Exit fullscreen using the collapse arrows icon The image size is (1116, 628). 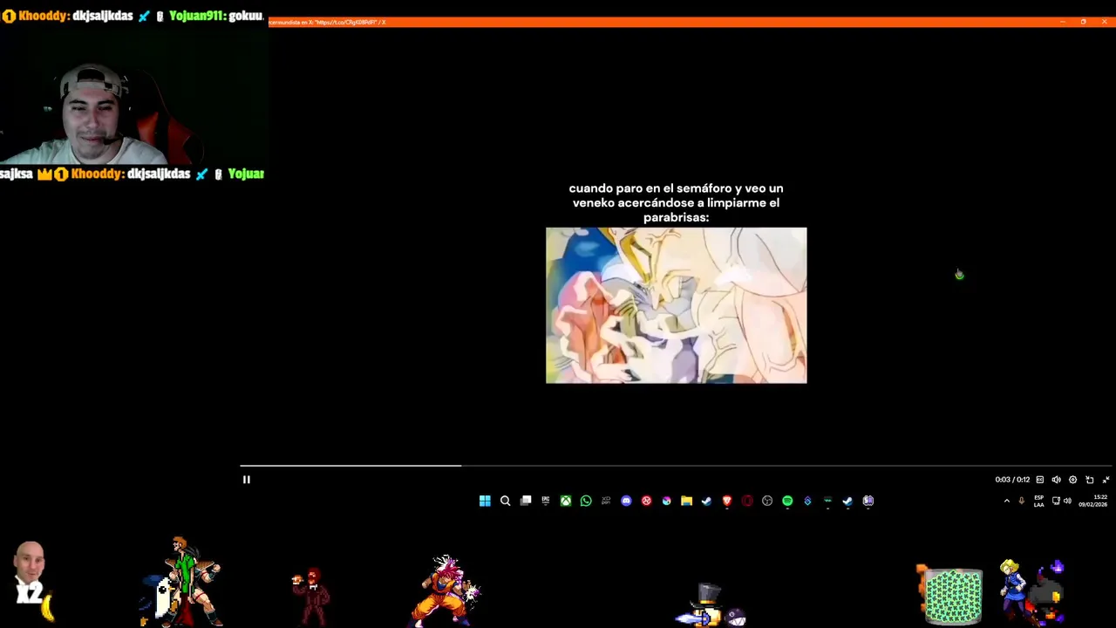point(1106,480)
